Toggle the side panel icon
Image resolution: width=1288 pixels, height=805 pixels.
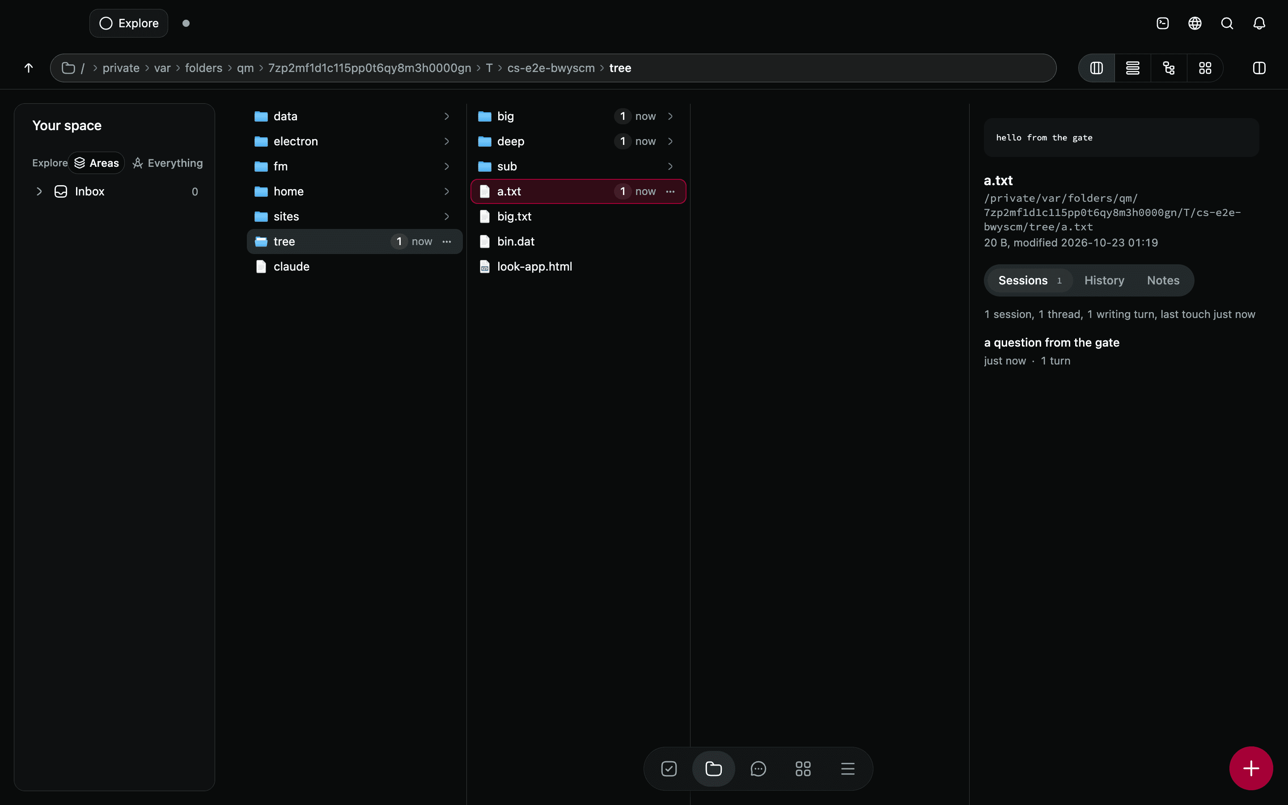(1259, 68)
